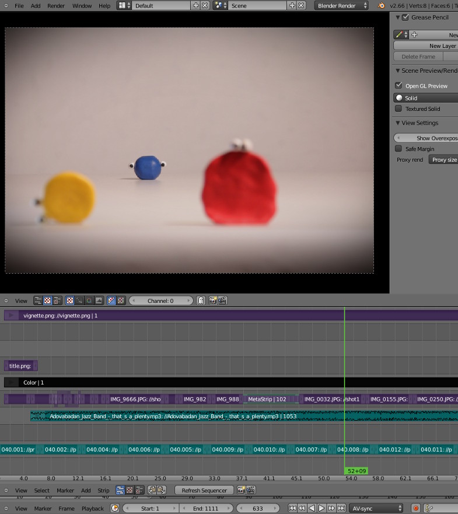Open the AV-sync dropdown
458x514 pixels.
coord(376,508)
